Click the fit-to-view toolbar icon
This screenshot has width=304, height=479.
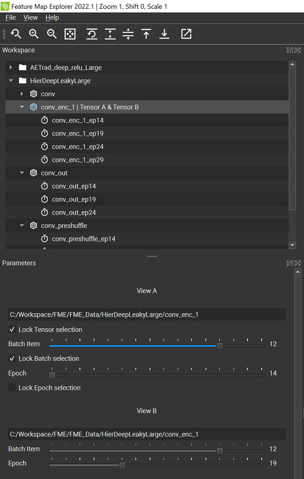click(x=70, y=34)
